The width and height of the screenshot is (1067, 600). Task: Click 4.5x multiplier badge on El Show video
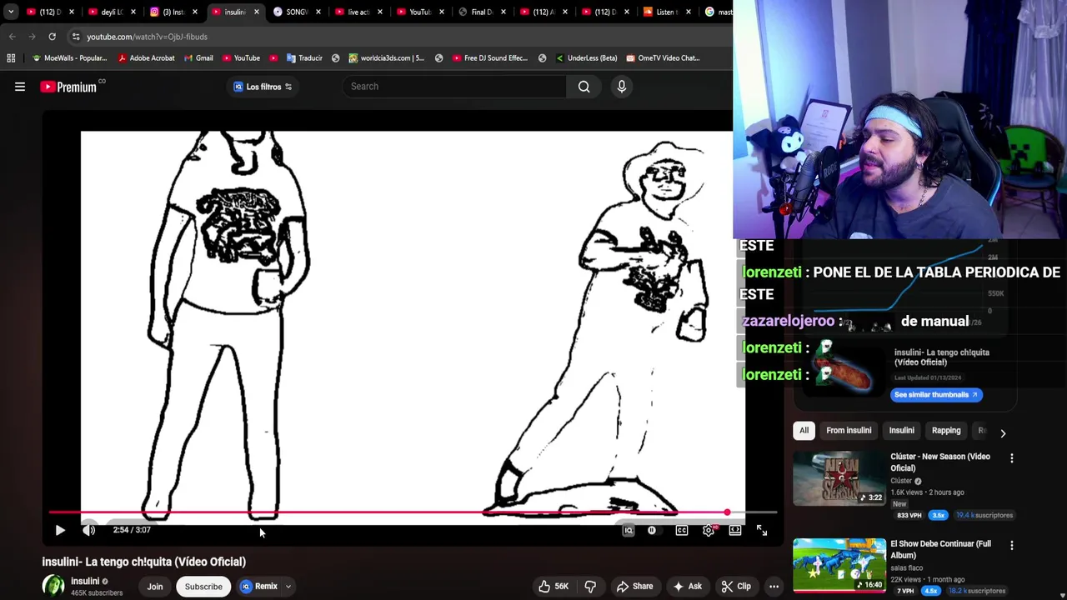pyautogui.click(x=931, y=592)
